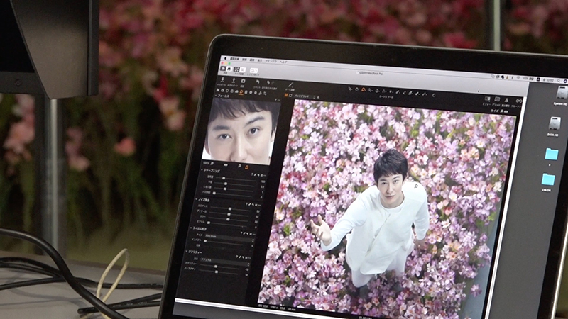The height and width of the screenshot is (319, 568).
Task: Collapse the フィルム粒子 film grain section
Action: 191,228
